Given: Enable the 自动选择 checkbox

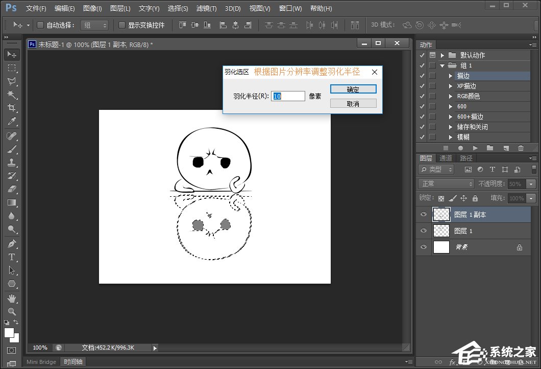Looking at the screenshot, I should tap(41, 25).
